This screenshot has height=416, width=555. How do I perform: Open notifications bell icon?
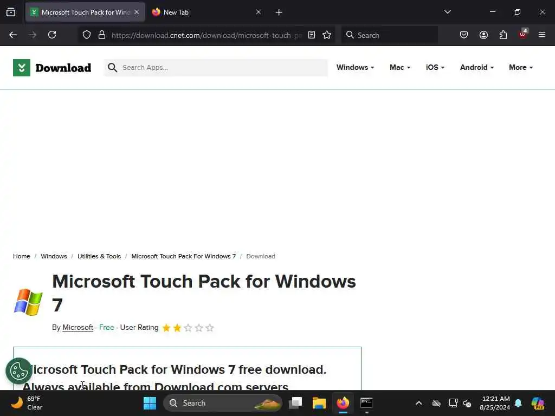[518, 403]
